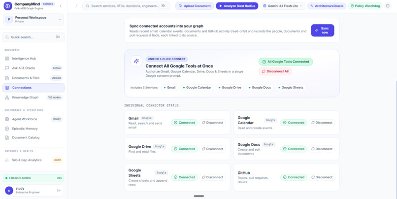
Task: Click the Connected status on the Gmail card
Action: [184, 123]
